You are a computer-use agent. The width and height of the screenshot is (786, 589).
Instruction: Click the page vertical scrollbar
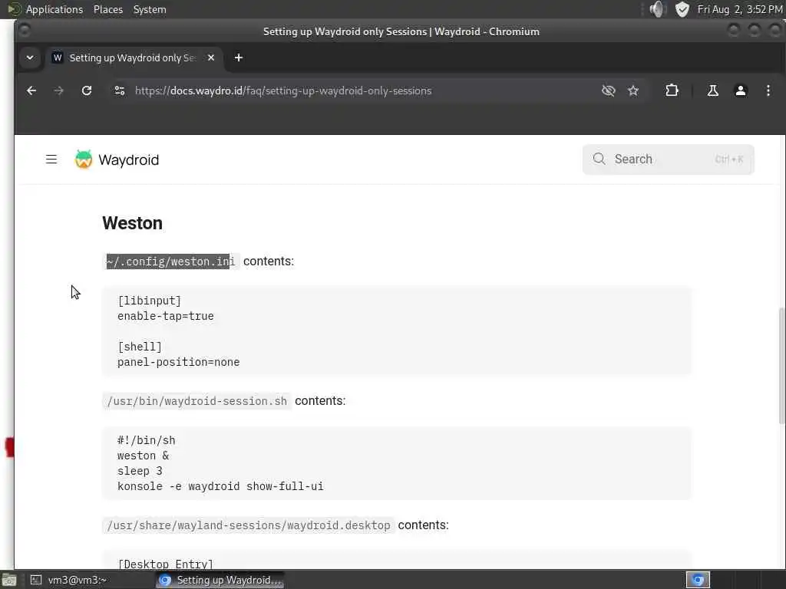point(781,366)
